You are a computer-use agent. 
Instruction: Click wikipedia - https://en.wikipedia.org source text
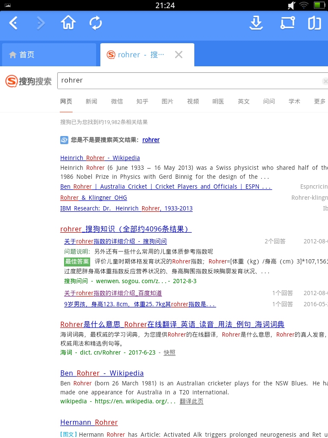(x=118, y=401)
